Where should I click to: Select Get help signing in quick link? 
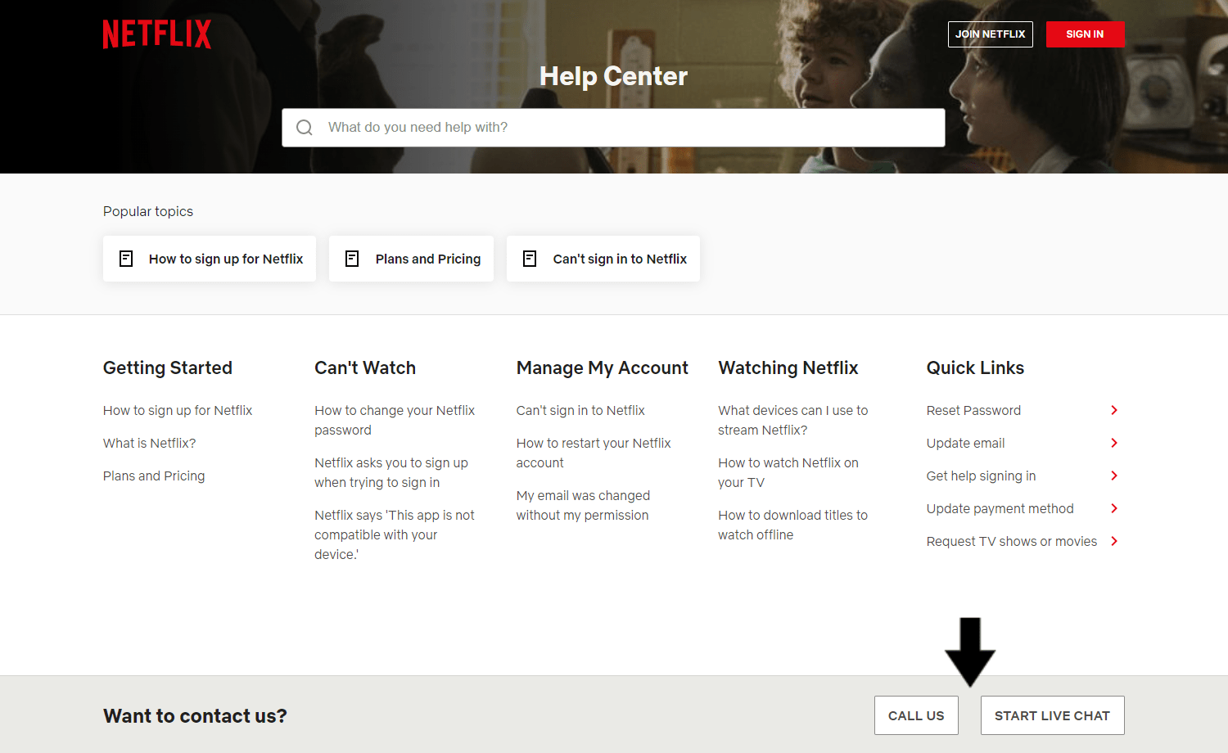[982, 476]
